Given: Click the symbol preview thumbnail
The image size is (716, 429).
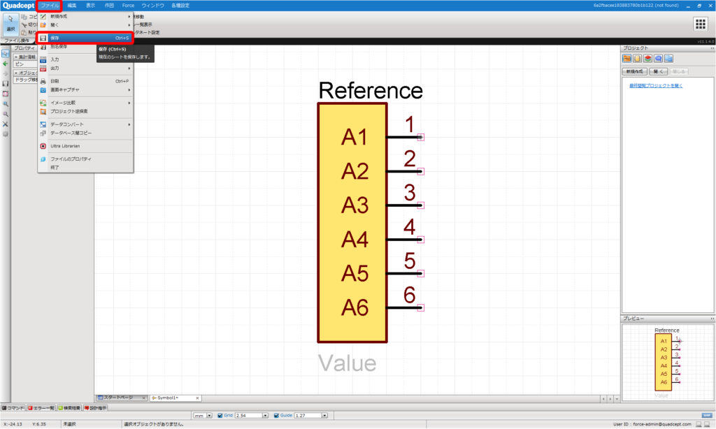Looking at the screenshot, I should tap(666, 361).
